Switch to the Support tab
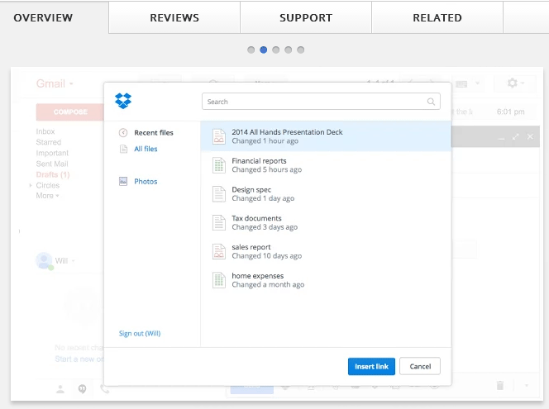This screenshot has height=409, width=549. 306,17
